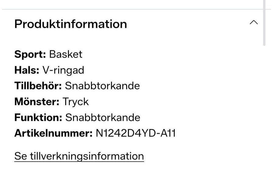Click the Tillbehör label
The width and height of the screenshot is (273, 178).
tap(38, 86)
